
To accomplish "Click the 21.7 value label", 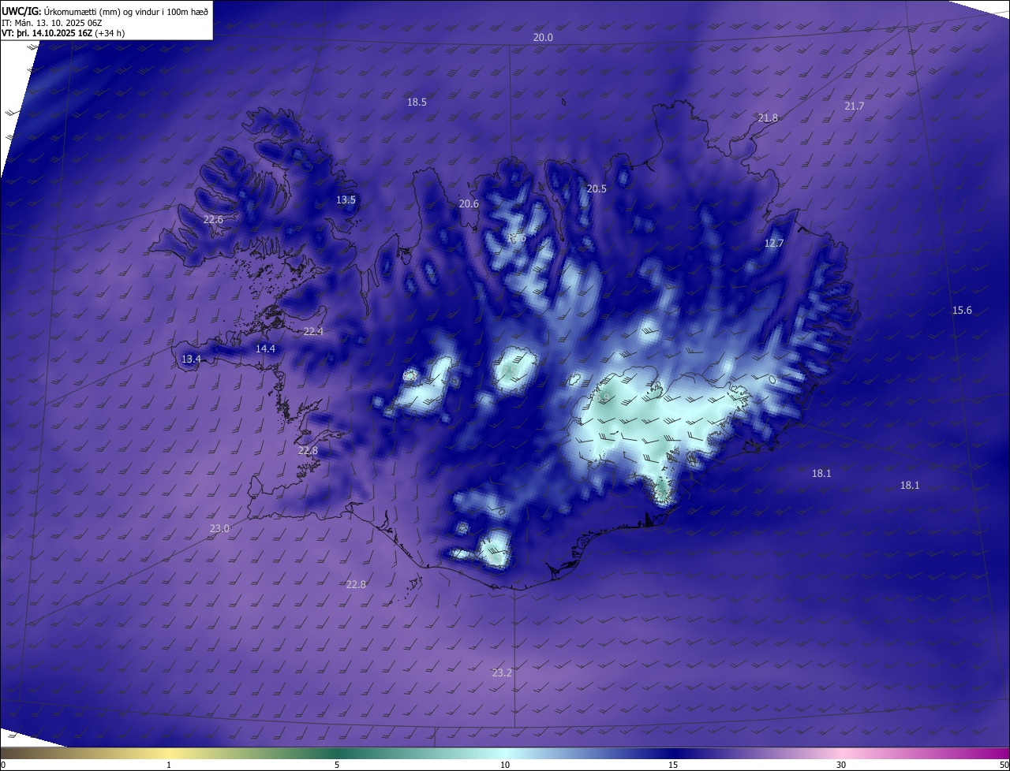I will coord(855,106).
